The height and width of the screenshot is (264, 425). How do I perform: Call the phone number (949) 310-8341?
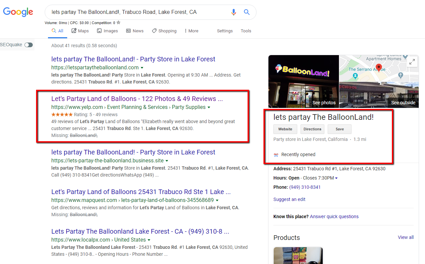click(x=305, y=187)
